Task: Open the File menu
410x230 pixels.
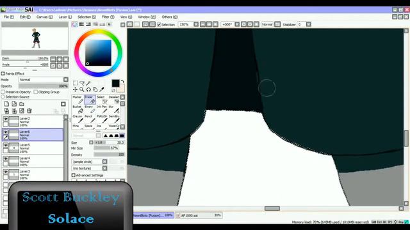Action: click(8, 17)
